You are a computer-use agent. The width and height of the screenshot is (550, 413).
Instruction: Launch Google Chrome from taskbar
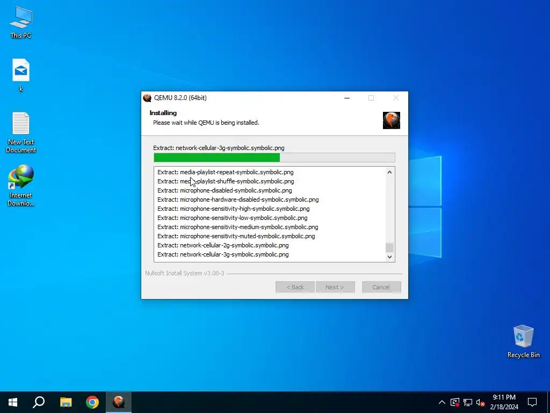coord(92,402)
